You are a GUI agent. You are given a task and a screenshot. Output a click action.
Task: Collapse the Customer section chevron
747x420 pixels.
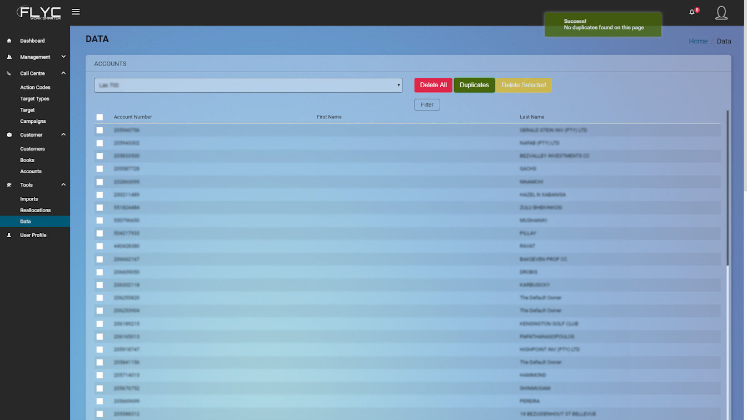[63, 134]
